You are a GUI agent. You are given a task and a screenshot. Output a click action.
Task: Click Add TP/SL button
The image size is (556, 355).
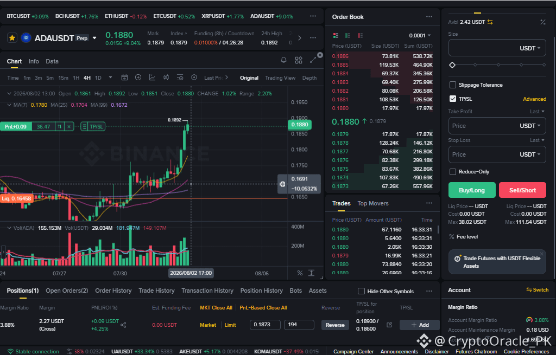pos(420,325)
